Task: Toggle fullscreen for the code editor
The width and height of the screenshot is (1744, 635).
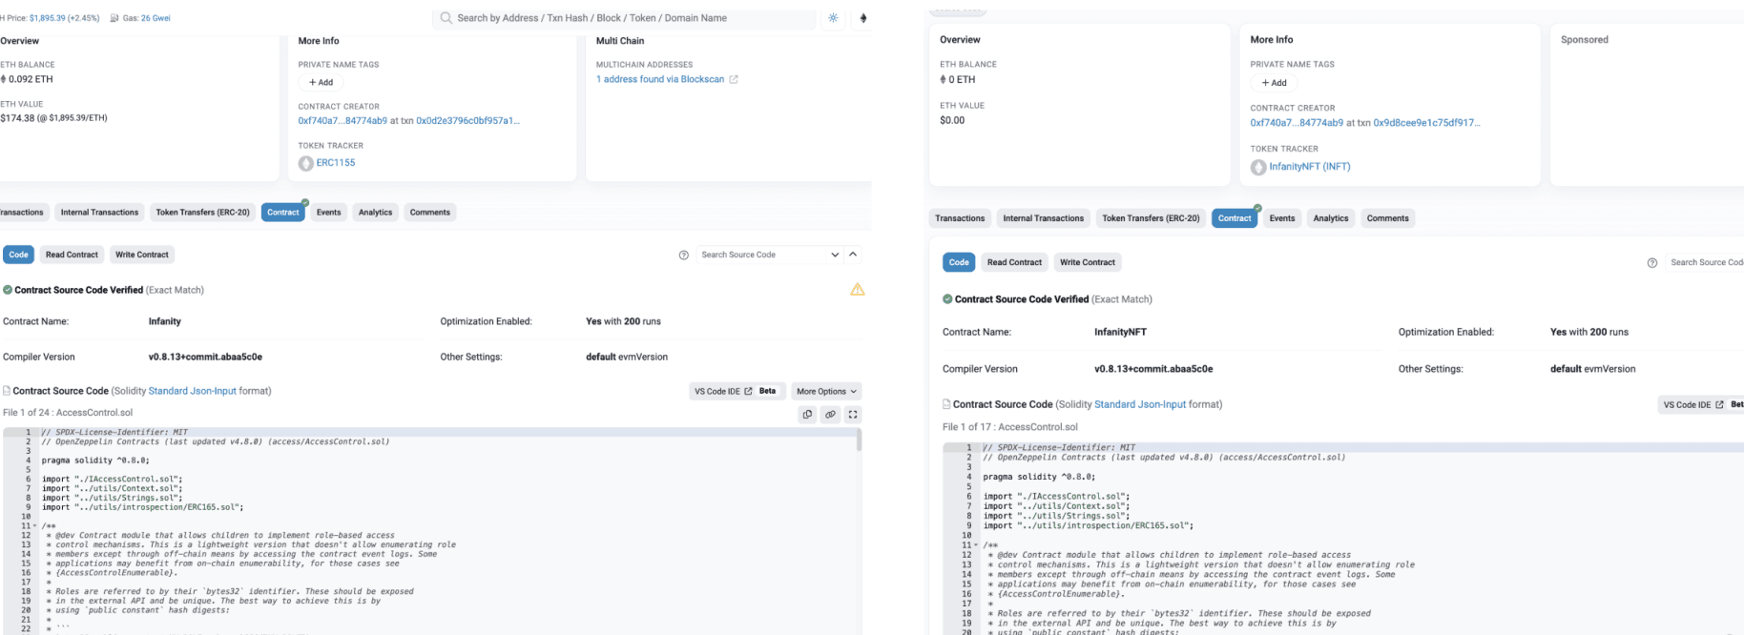Action: point(853,415)
